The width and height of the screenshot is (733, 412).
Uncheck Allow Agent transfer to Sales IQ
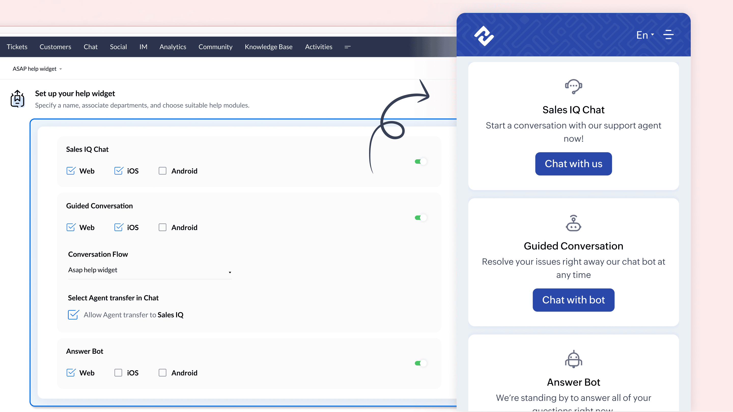coord(73,315)
